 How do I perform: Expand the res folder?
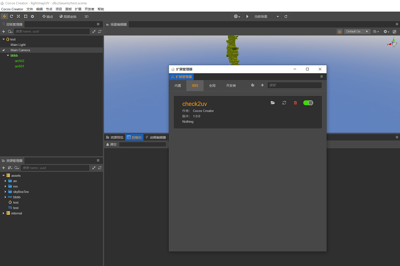[5, 187]
